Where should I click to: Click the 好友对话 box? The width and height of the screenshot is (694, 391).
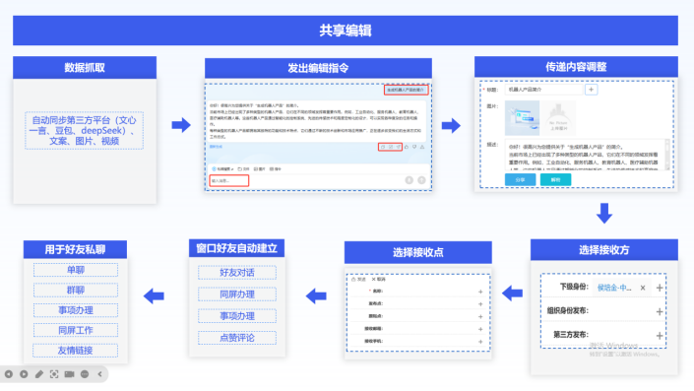click(x=237, y=273)
